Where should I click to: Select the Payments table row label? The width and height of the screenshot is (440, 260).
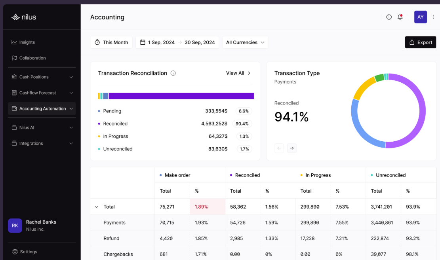tap(114, 223)
